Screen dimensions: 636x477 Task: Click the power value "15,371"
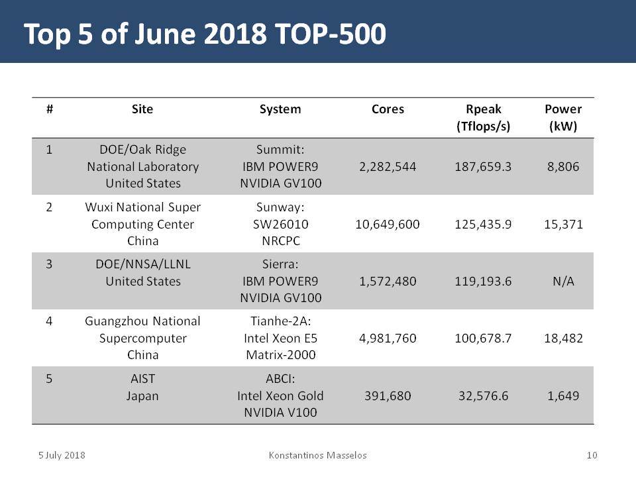coord(563,225)
